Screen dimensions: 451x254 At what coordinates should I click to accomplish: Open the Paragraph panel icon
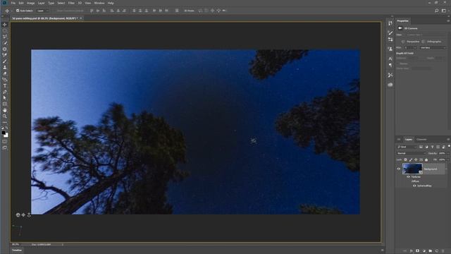tap(390, 65)
